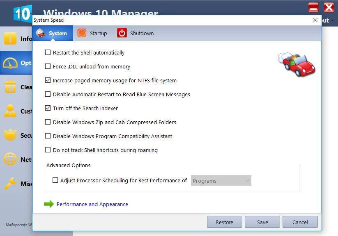Open the Network globe icon in sidebar
The image size is (338, 236).
click(x=10, y=159)
